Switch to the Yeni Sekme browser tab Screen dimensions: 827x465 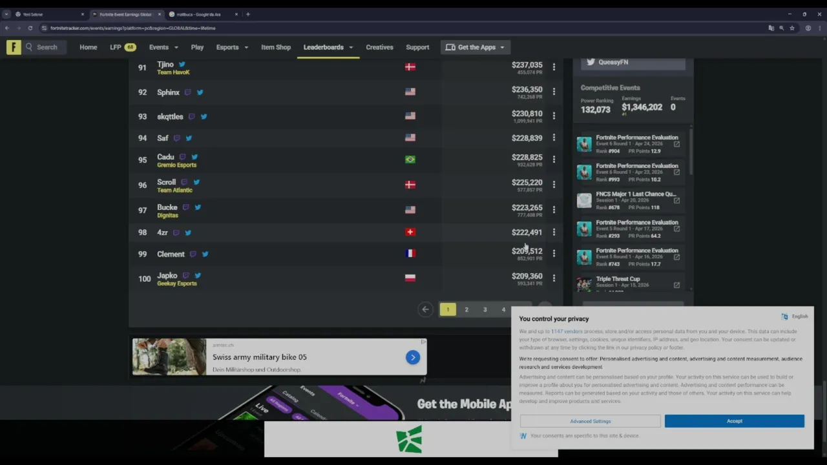pos(49,14)
